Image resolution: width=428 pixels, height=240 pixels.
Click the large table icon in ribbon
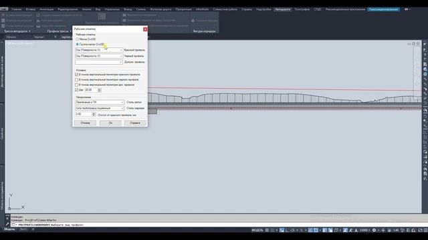point(102,16)
